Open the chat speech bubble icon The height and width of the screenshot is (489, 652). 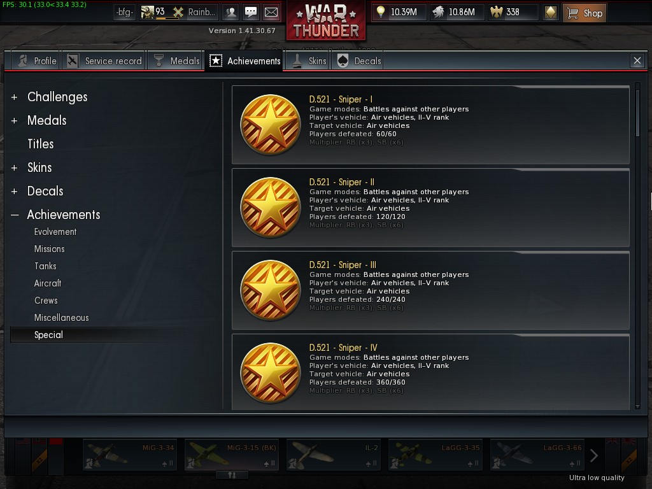251,12
